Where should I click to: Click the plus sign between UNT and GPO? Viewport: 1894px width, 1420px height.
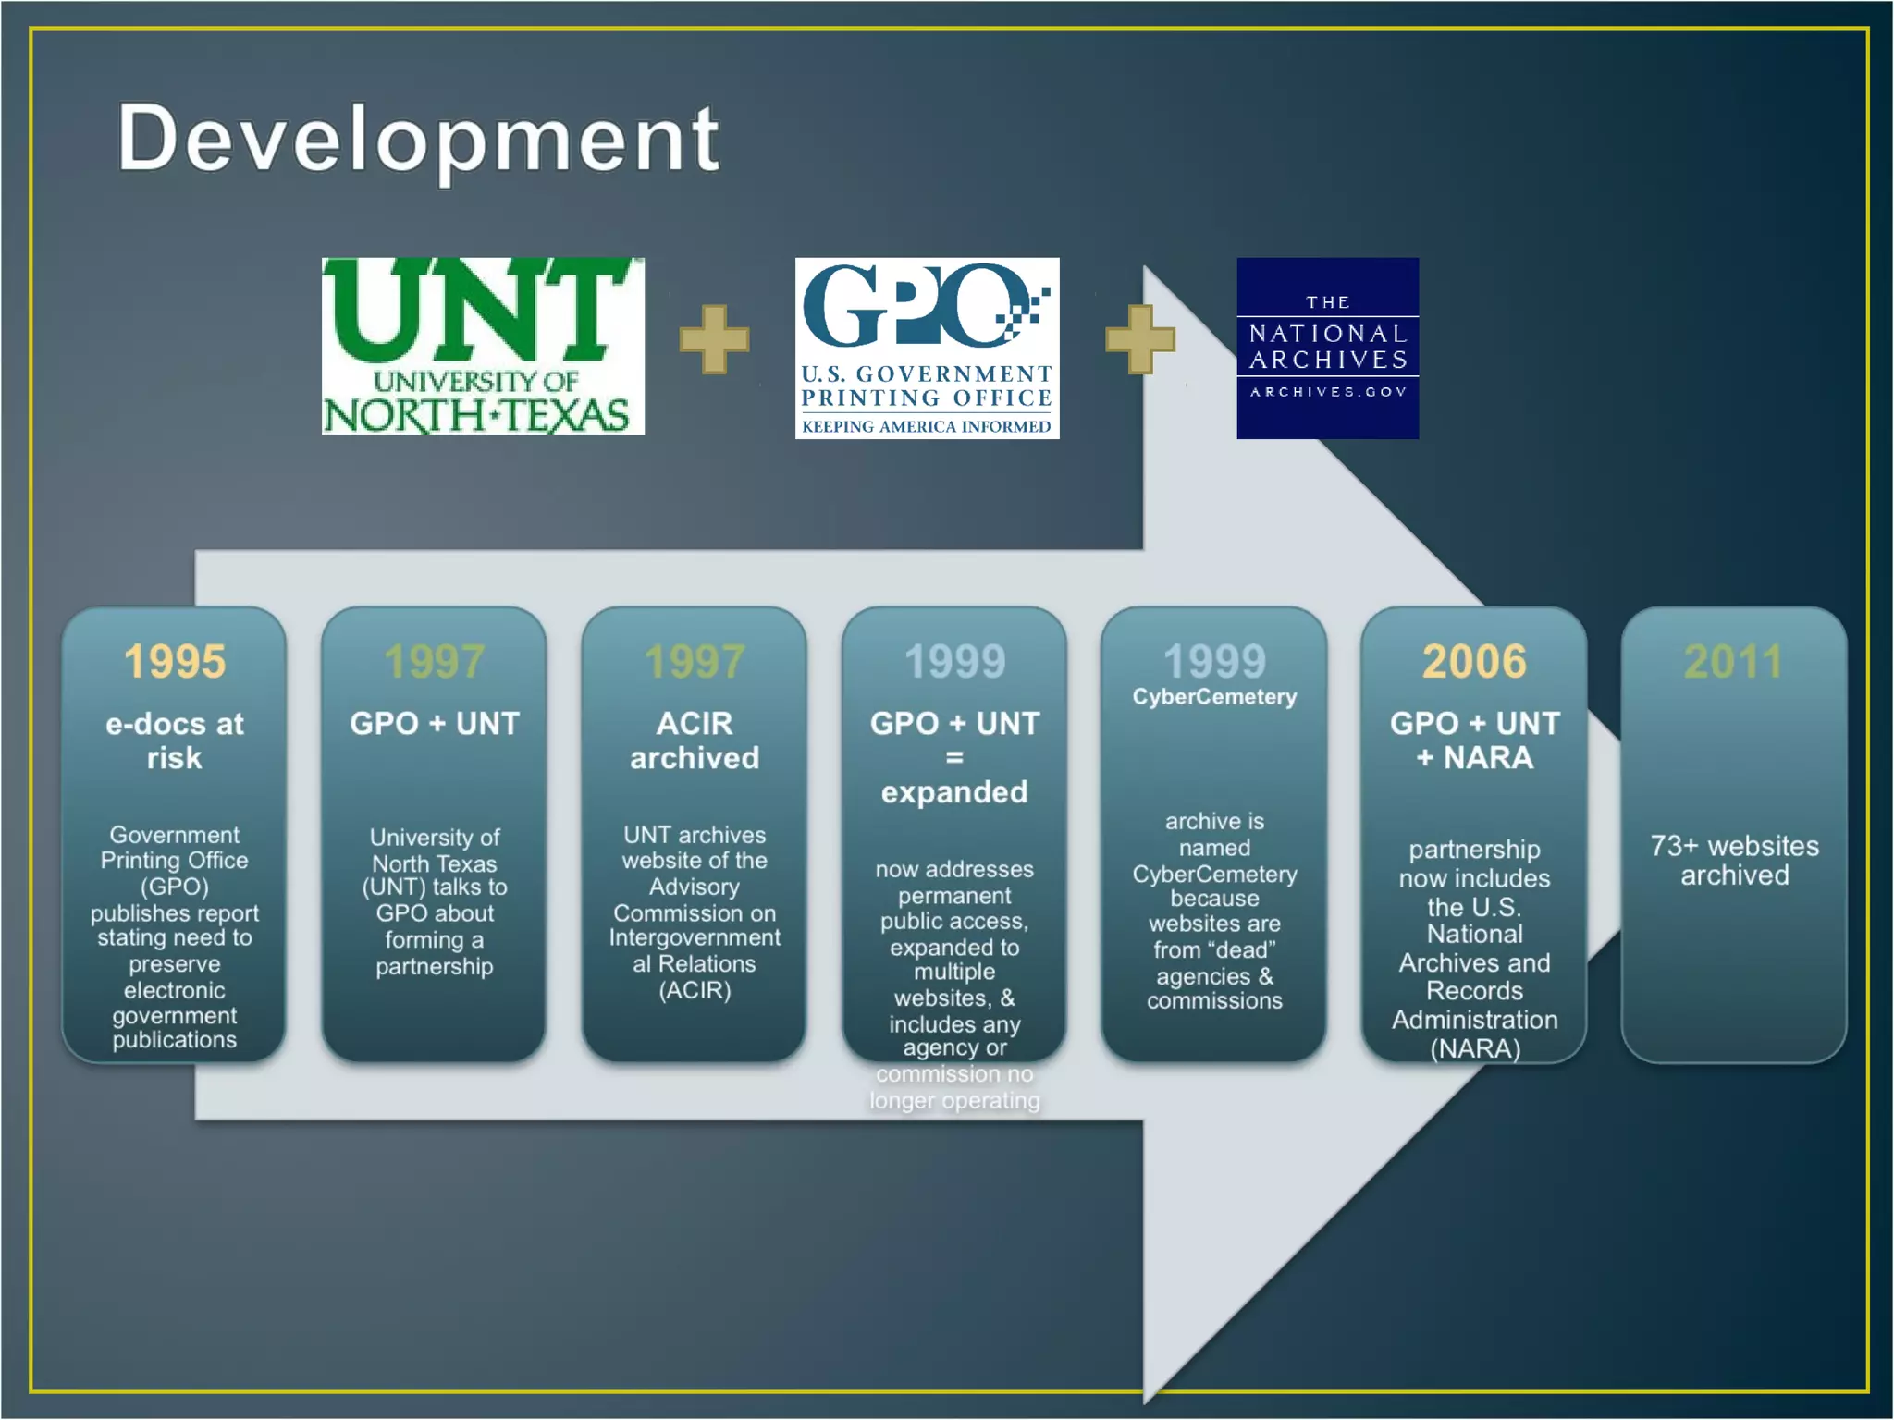(714, 339)
